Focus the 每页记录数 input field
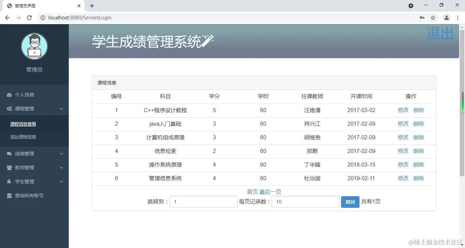 (306, 202)
